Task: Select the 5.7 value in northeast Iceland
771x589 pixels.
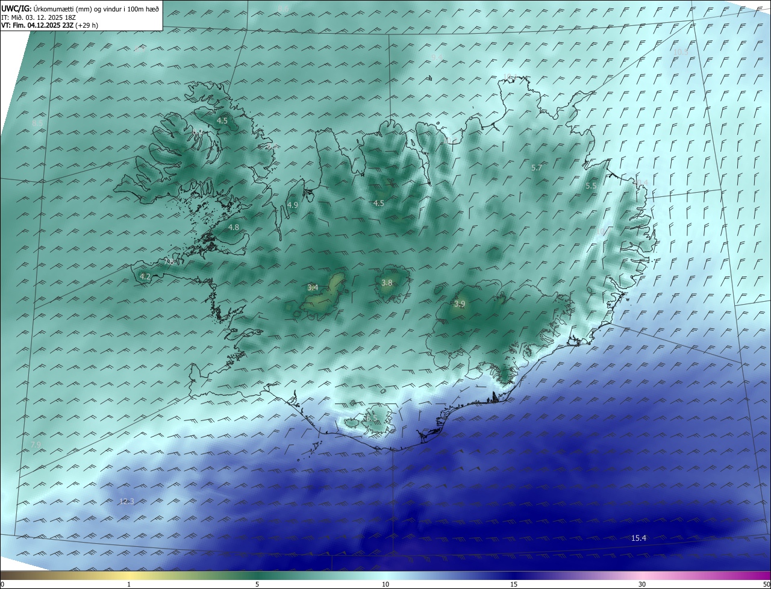Action: coord(537,167)
